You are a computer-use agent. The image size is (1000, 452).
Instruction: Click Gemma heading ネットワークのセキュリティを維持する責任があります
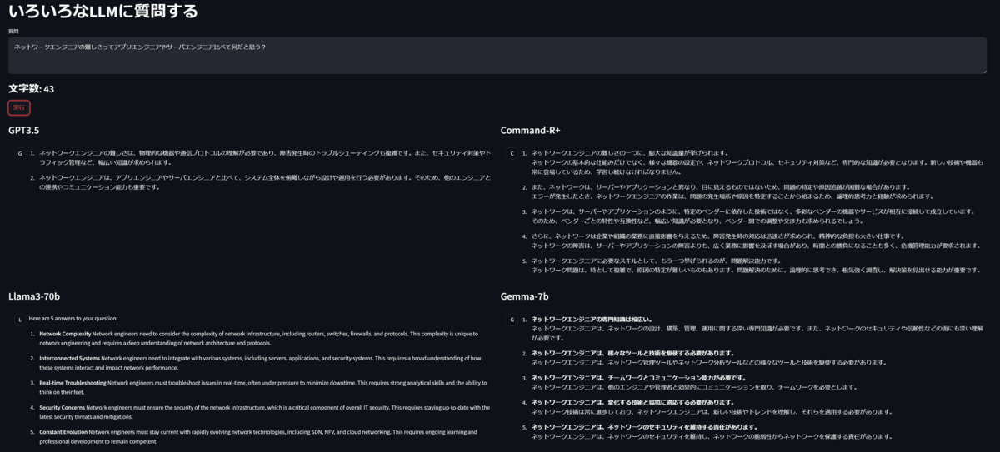(645, 426)
